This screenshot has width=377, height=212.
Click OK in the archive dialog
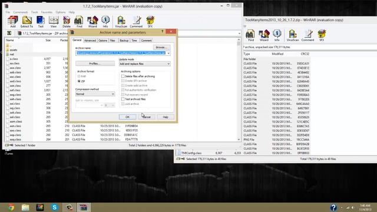pos(127,117)
